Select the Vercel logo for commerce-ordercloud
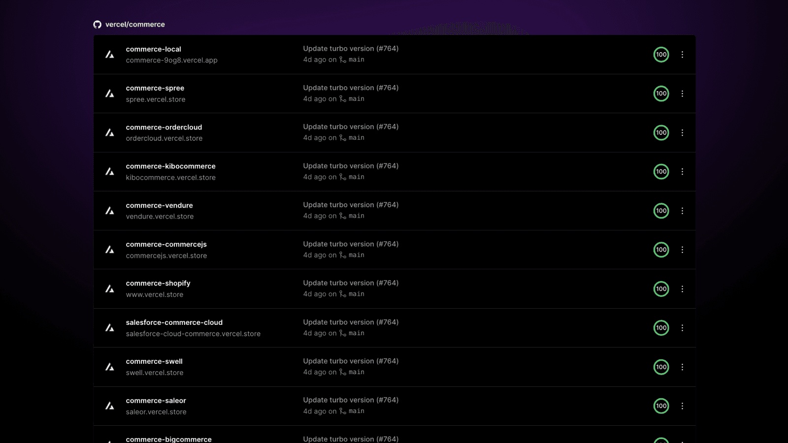The image size is (788, 443). point(109,132)
